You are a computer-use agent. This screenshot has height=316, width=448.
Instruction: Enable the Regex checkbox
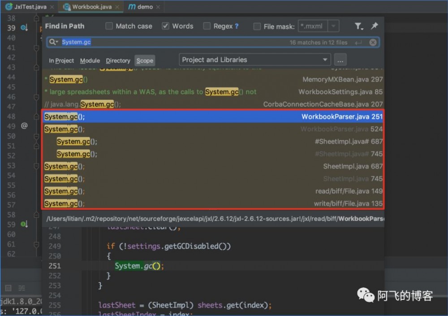pyautogui.click(x=207, y=26)
